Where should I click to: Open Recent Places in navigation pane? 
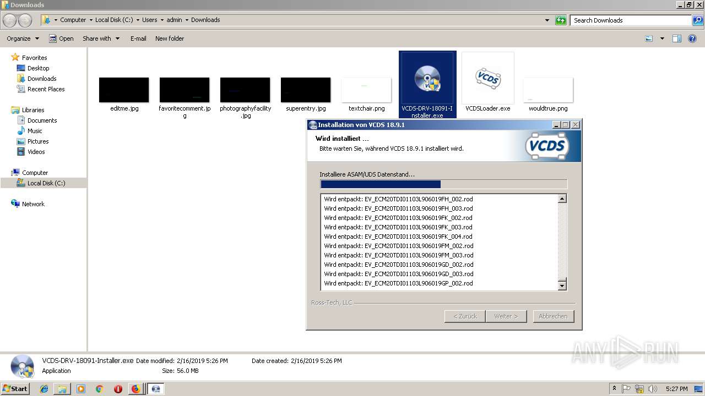[x=46, y=89]
